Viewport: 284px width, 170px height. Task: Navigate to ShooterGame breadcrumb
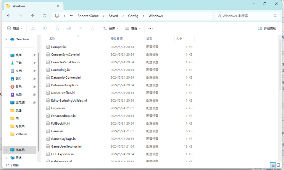88,16
